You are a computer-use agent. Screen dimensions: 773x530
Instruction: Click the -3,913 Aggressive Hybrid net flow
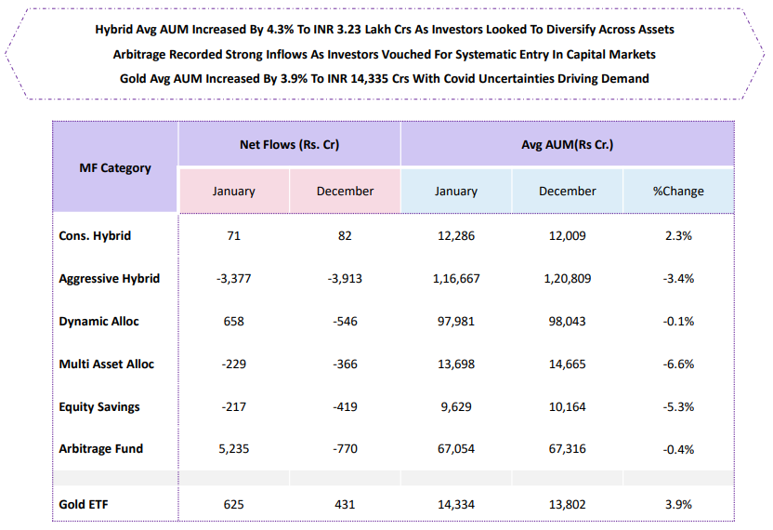(x=345, y=279)
